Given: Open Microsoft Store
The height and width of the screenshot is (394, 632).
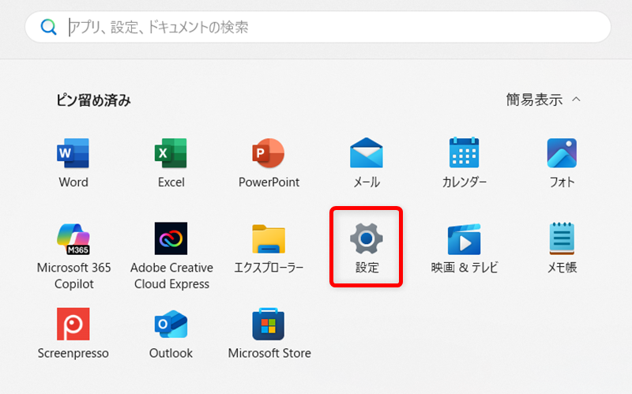Looking at the screenshot, I should tap(269, 325).
